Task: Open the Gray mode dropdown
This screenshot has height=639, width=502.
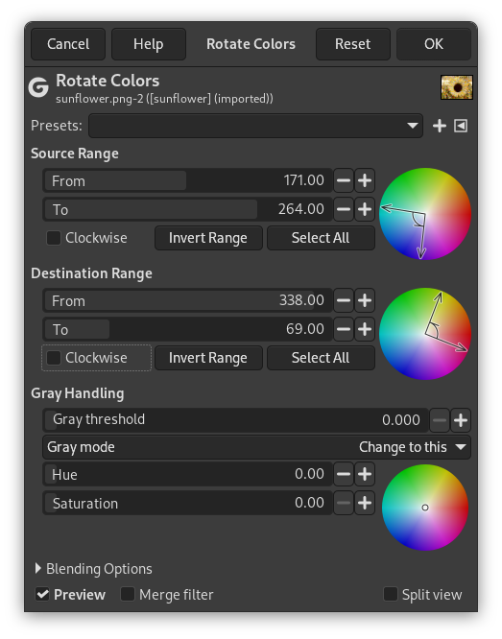Action: tap(256, 447)
